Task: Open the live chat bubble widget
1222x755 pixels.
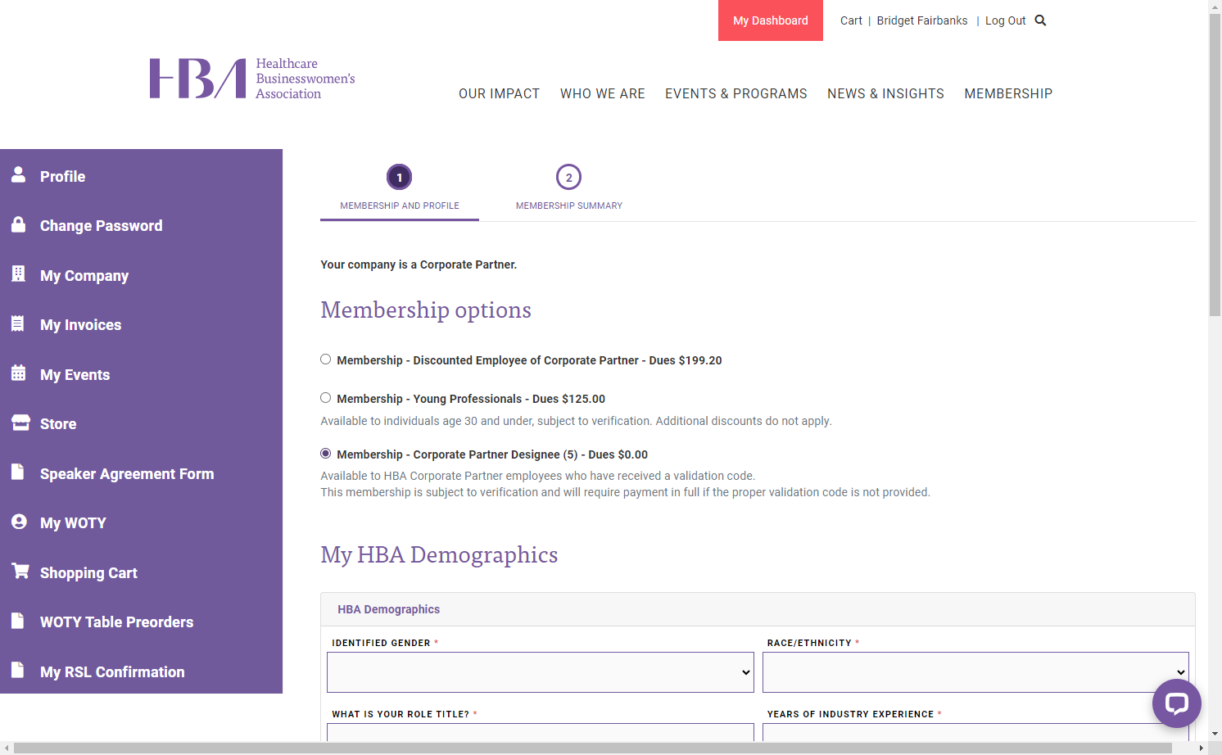Action: (x=1177, y=703)
